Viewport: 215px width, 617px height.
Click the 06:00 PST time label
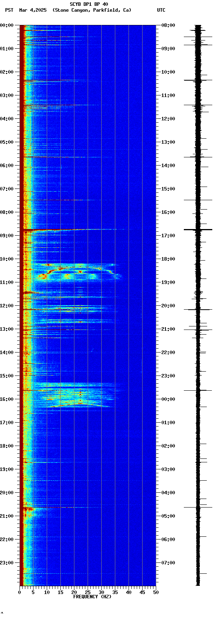7,166
